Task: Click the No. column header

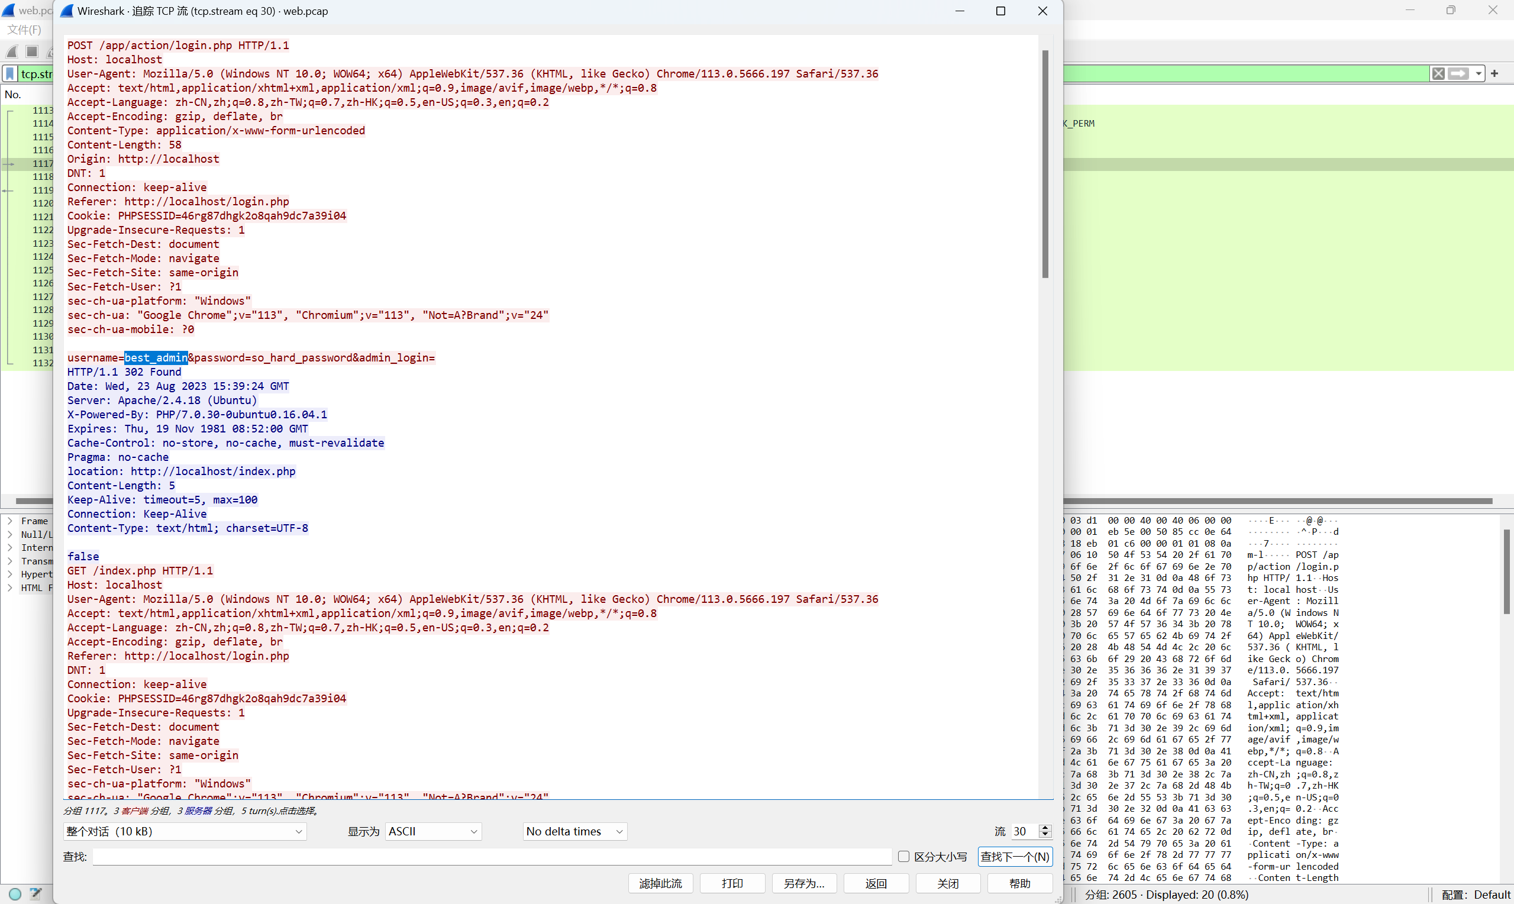Action: pos(13,95)
